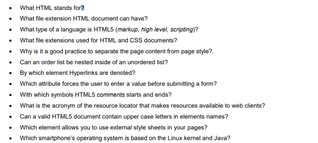318x143 pixels.
Task: Click the question about external style sheets
Action: (x=113, y=127)
